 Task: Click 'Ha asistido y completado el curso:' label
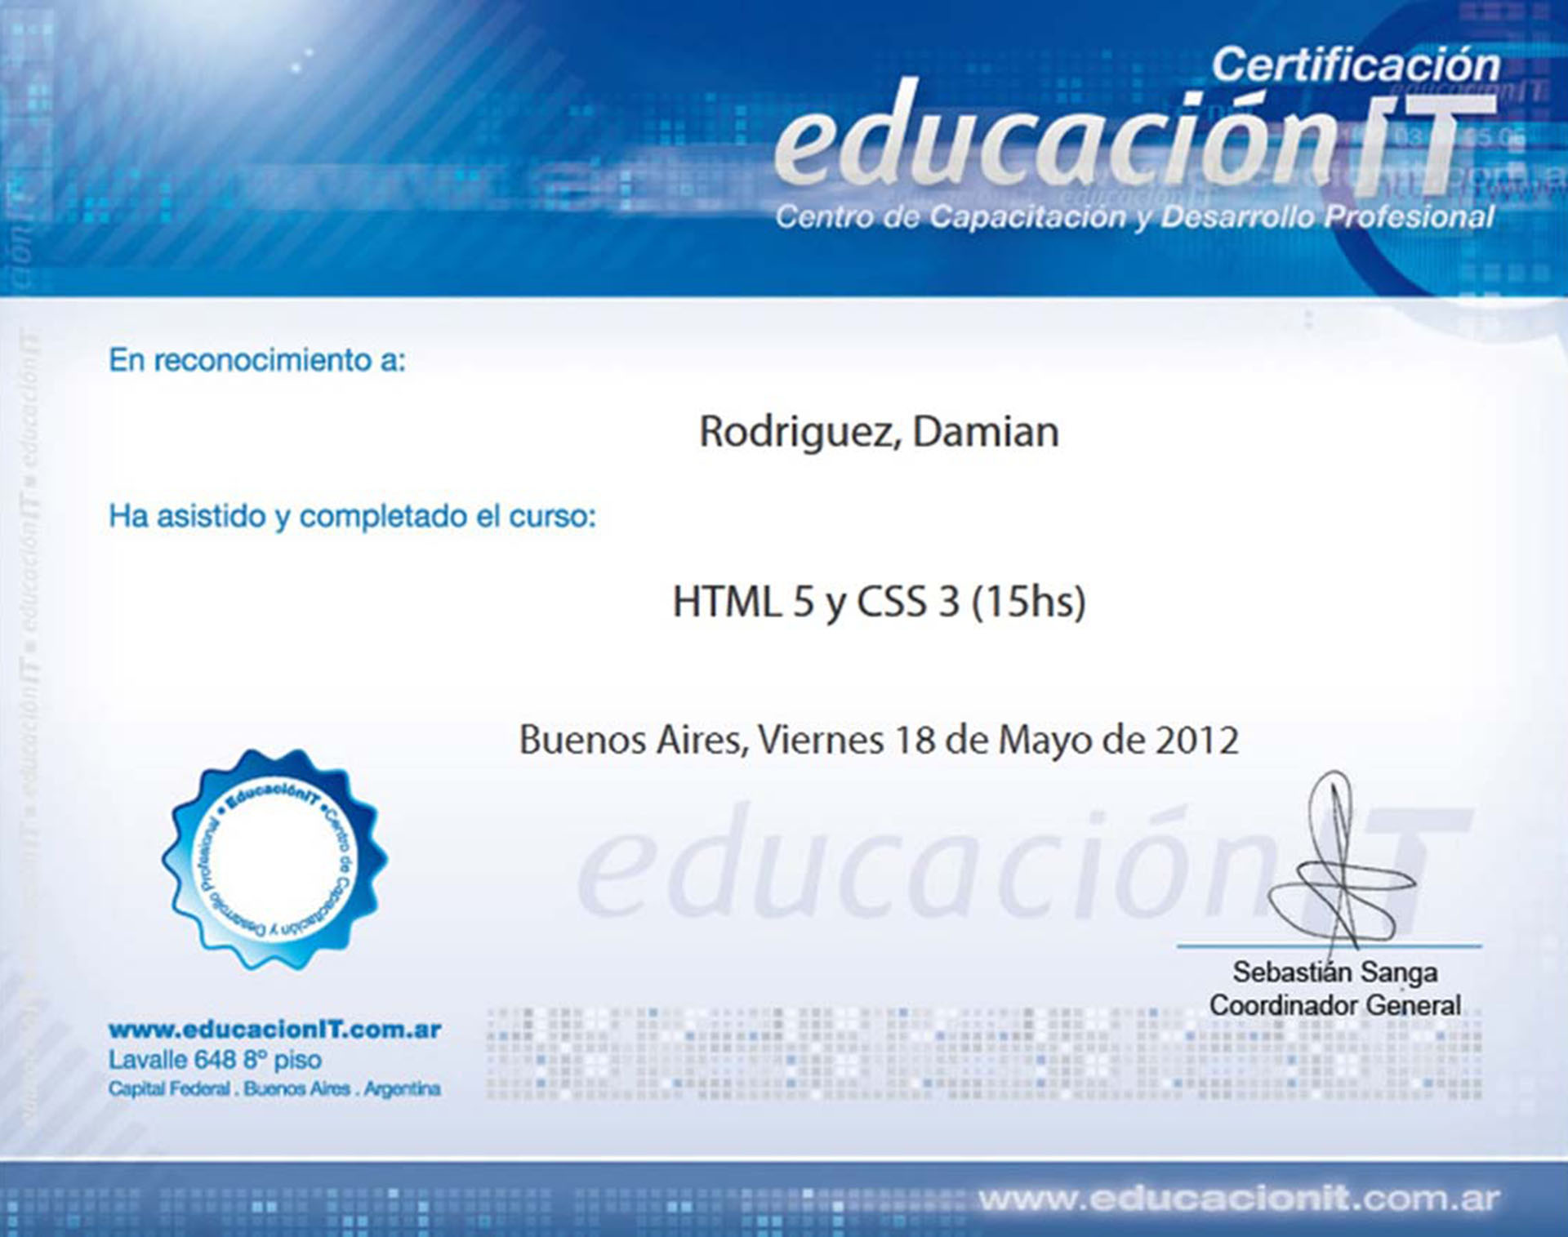coord(353,517)
